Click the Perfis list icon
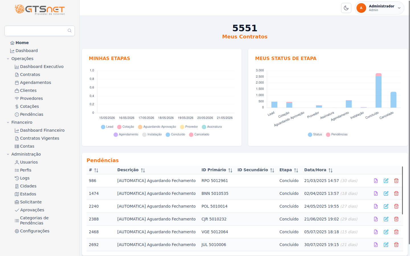 17,170
